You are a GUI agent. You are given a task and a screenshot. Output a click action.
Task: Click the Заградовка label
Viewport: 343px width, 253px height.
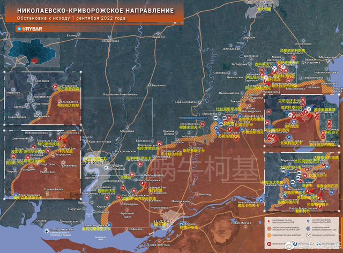[x=239, y=64]
